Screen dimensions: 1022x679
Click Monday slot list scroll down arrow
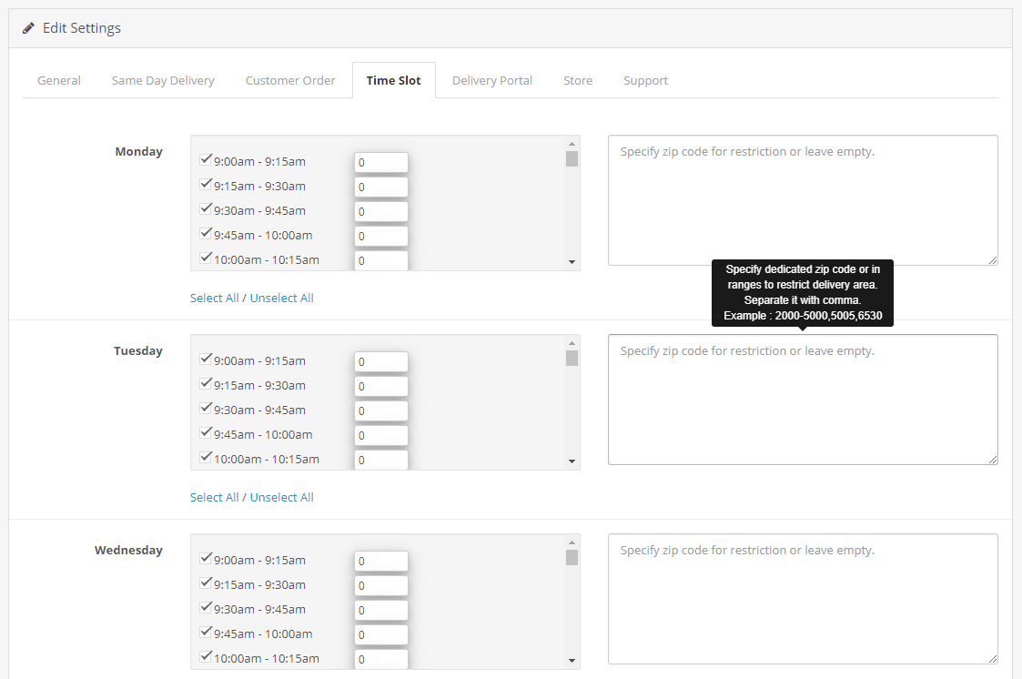tap(572, 262)
